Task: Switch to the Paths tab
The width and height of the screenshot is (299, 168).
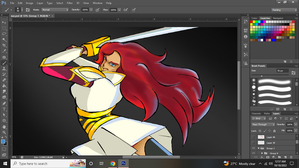Action: (267, 114)
